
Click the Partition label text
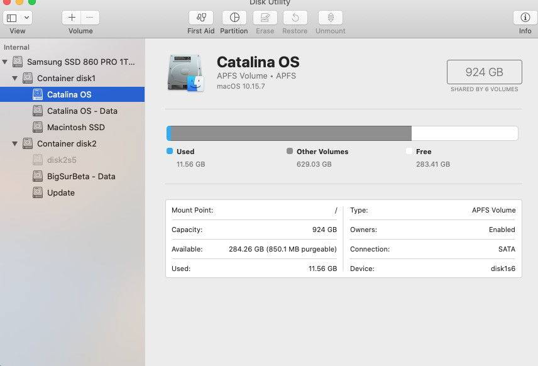click(x=234, y=31)
